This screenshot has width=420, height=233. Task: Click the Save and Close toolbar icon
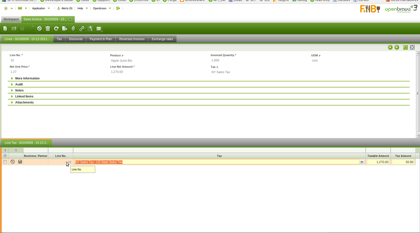click(x=31, y=29)
